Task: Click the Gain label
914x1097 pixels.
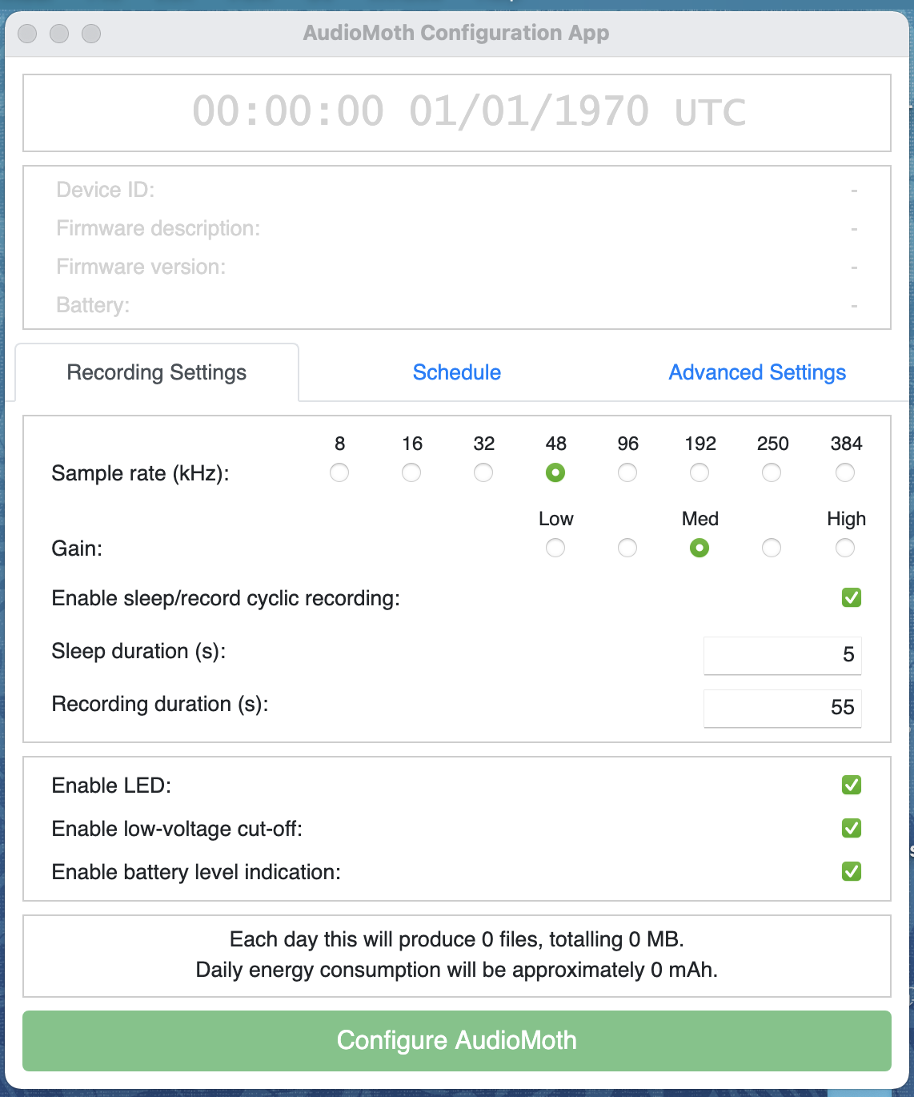Action: pyautogui.click(x=77, y=548)
